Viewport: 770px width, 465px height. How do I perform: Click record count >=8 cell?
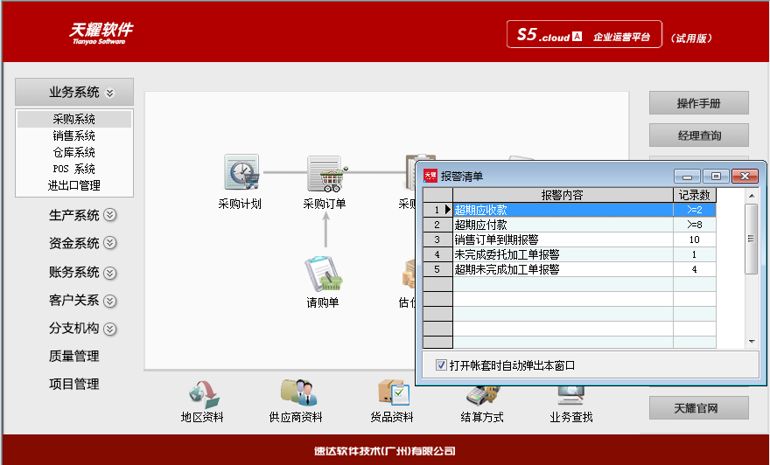[695, 225]
